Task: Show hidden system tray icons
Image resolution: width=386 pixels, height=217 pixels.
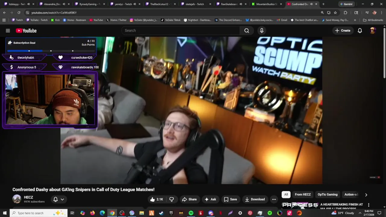Action: tap(360, 213)
